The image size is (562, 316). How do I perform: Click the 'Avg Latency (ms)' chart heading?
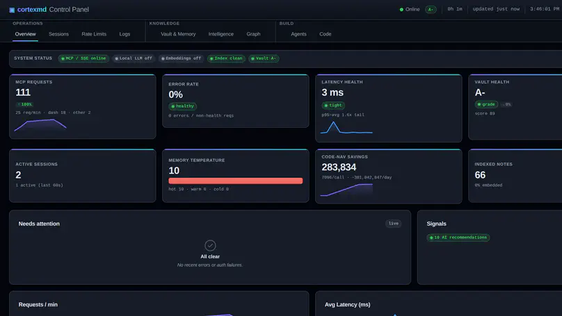347,305
